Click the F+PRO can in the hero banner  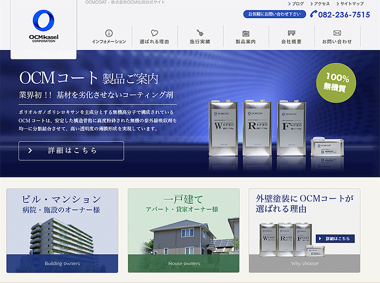click(291, 128)
